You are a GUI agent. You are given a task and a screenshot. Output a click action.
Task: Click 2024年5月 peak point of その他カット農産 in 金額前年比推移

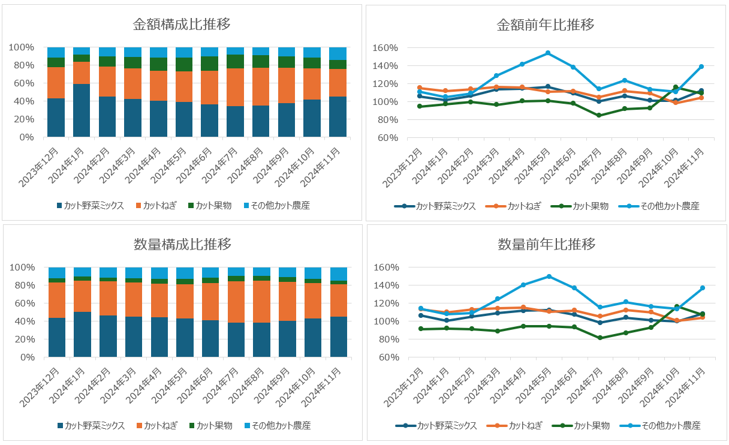point(547,53)
